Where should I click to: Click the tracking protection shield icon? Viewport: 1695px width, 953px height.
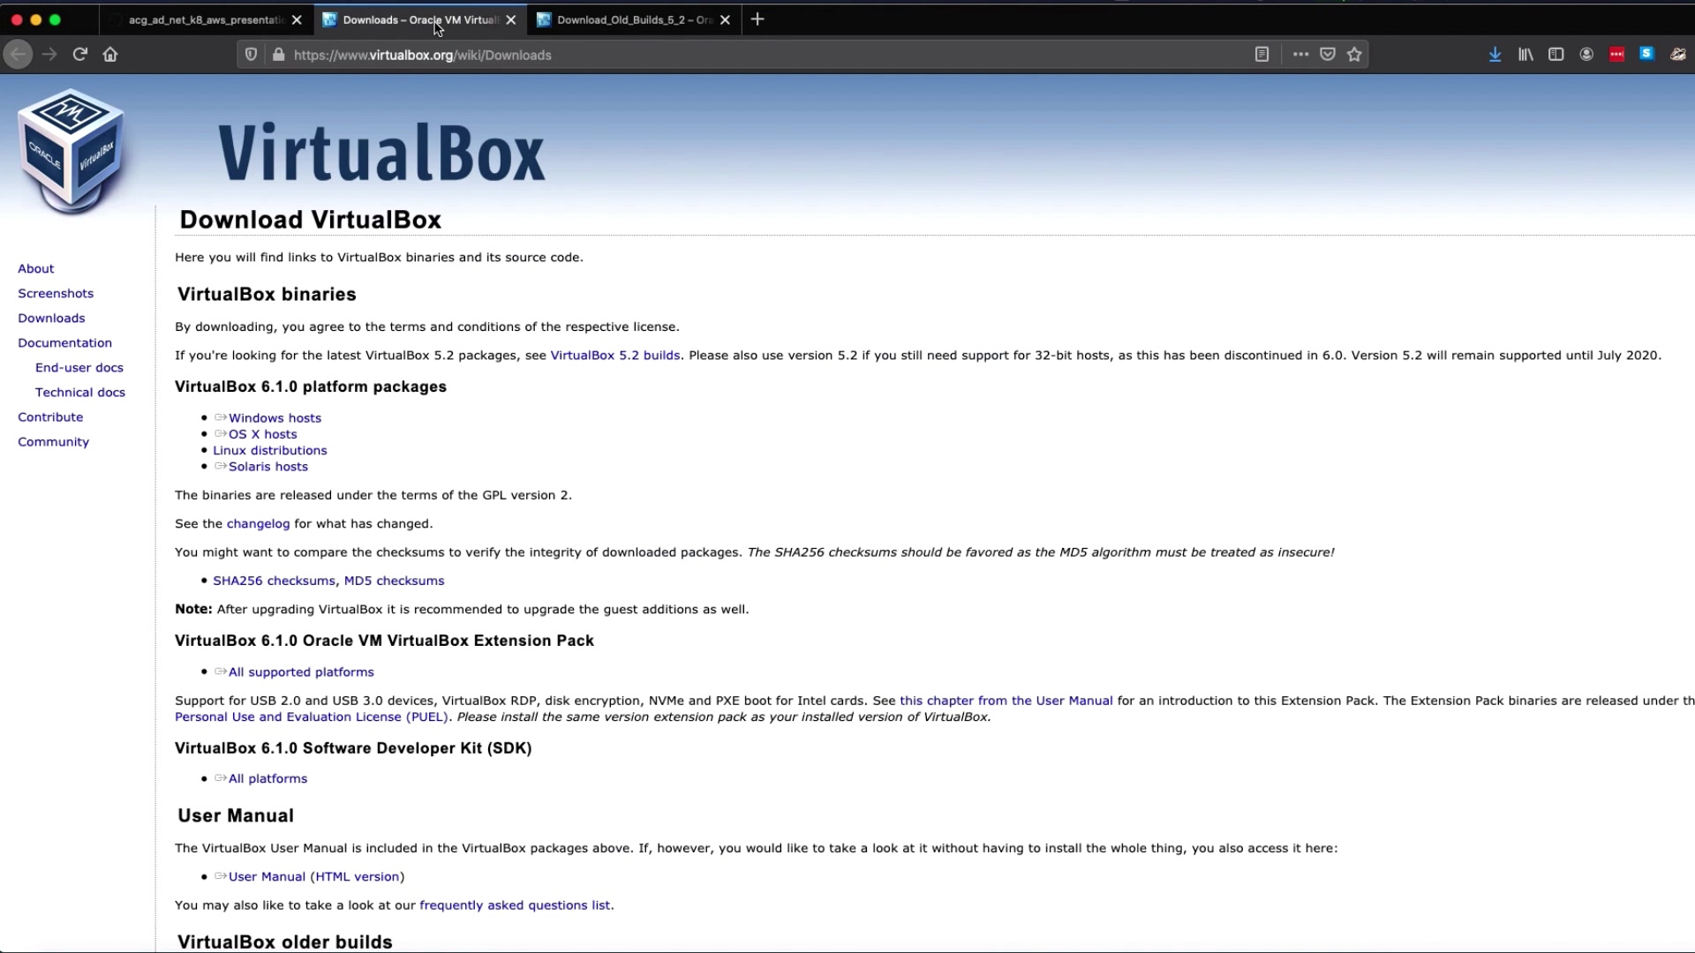[251, 55]
